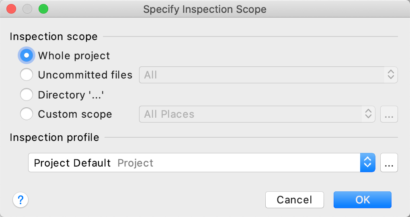Open the ellipsis button beside Project Default profile
The image size is (410, 217).
tap(389, 163)
